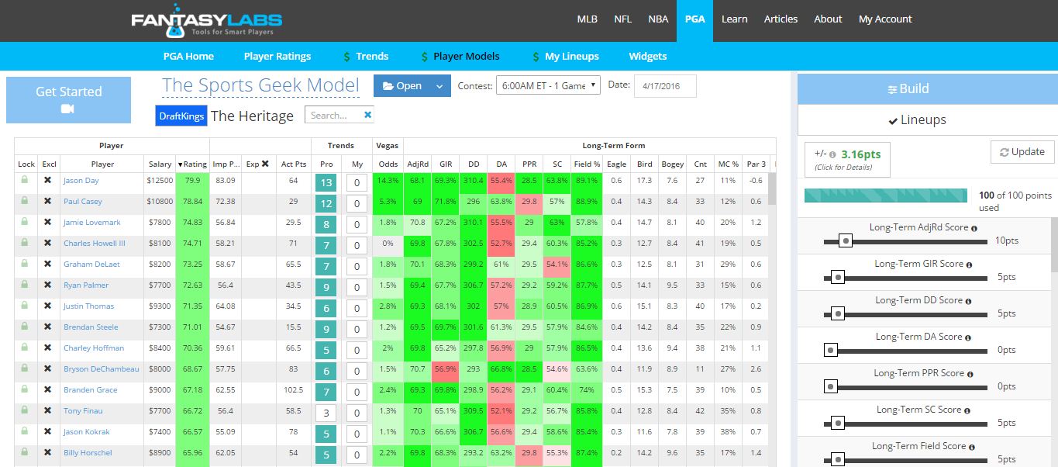
Task: Lock Ryan Palmer row
Action: (26, 285)
